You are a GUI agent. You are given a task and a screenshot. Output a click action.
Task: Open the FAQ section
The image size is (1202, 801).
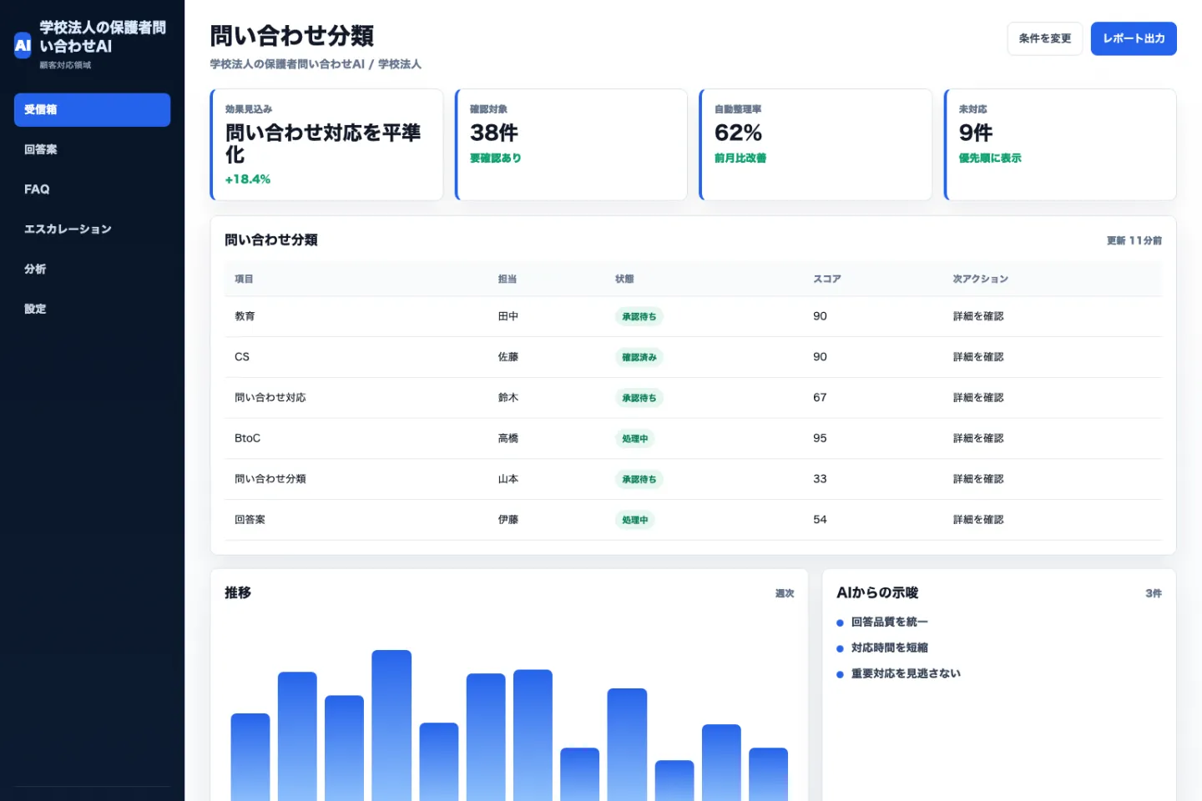92,189
